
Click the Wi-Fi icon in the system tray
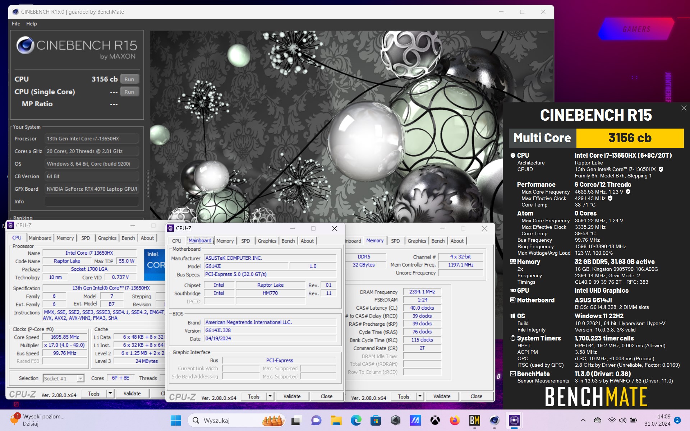point(612,420)
